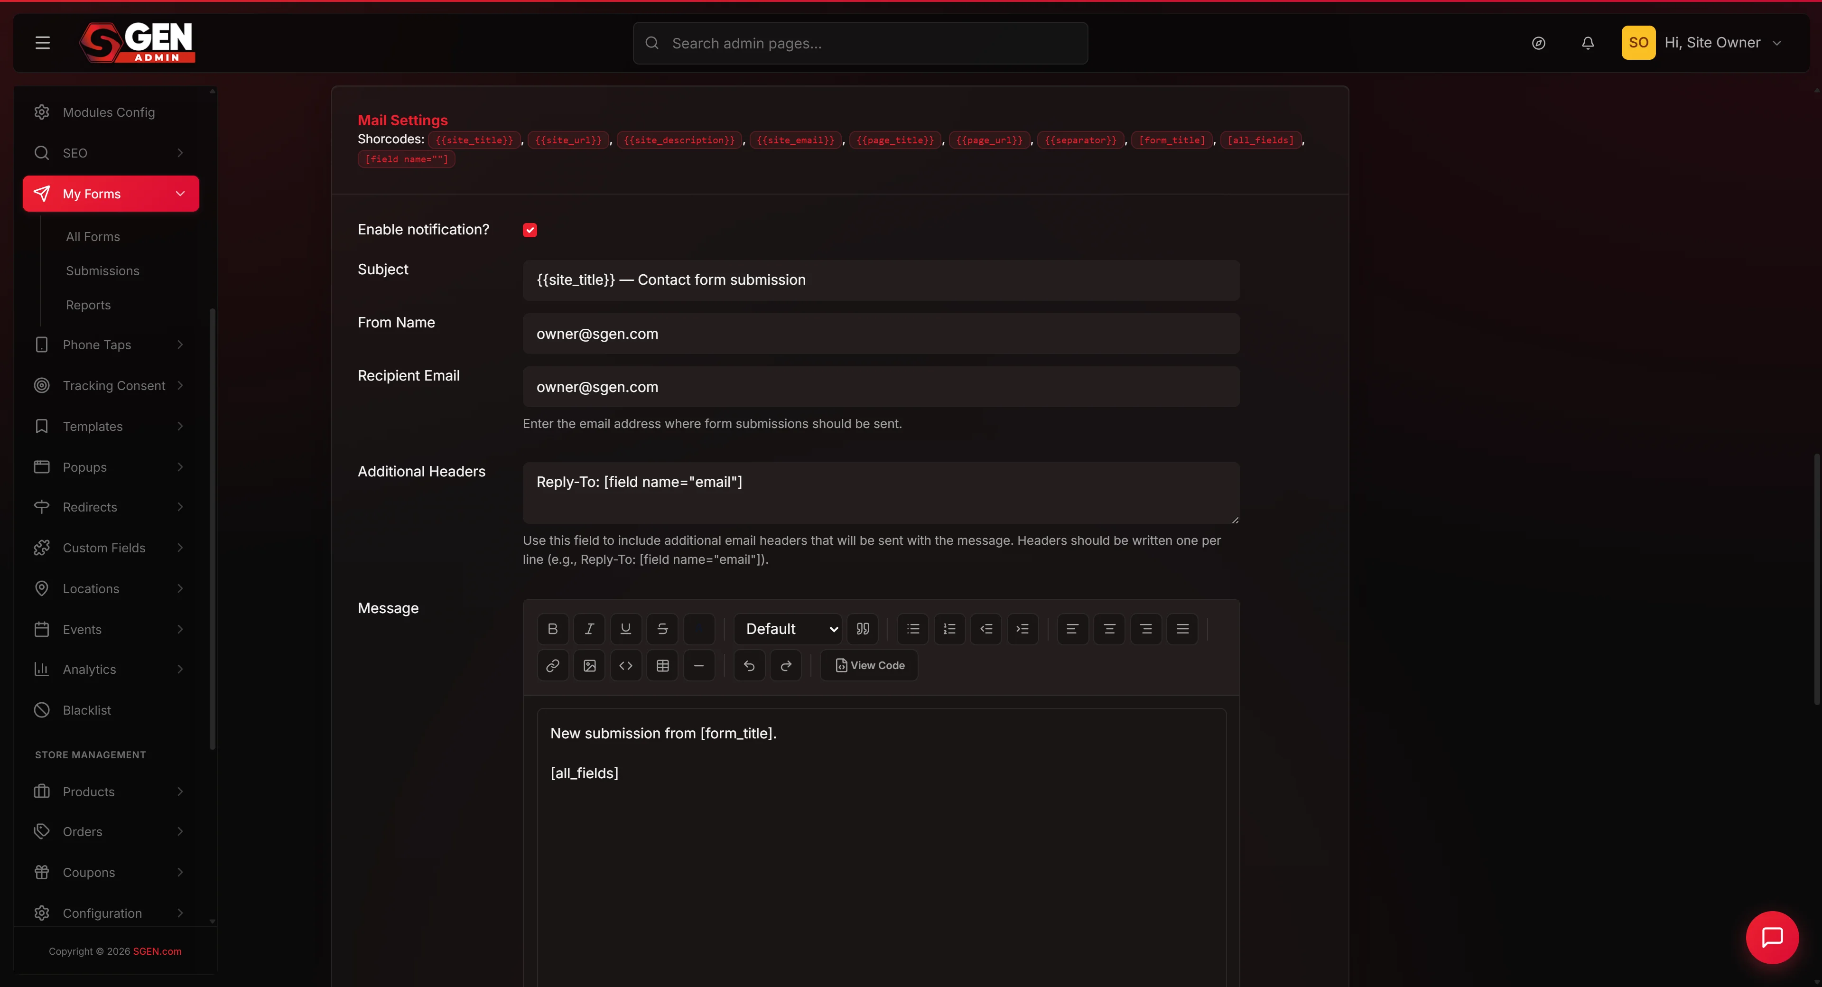This screenshot has width=1822, height=987.
Task: Edit the Subject input field
Action: pos(881,280)
